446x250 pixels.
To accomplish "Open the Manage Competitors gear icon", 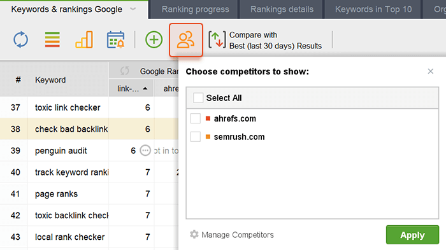I will (194, 235).
